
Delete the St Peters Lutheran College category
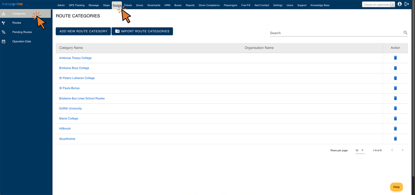coord(395,78)
